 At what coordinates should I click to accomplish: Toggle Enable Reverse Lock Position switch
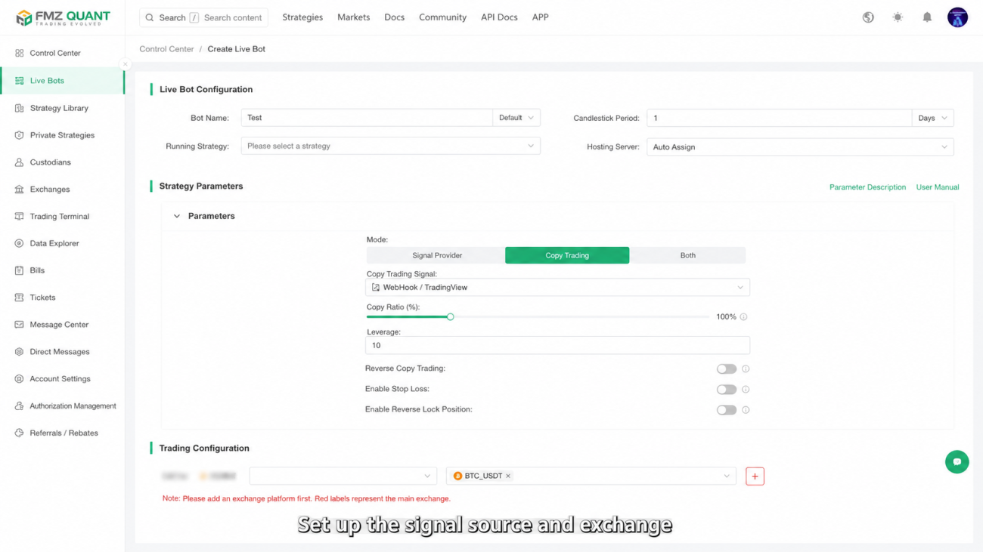click(x=726, y=410)
